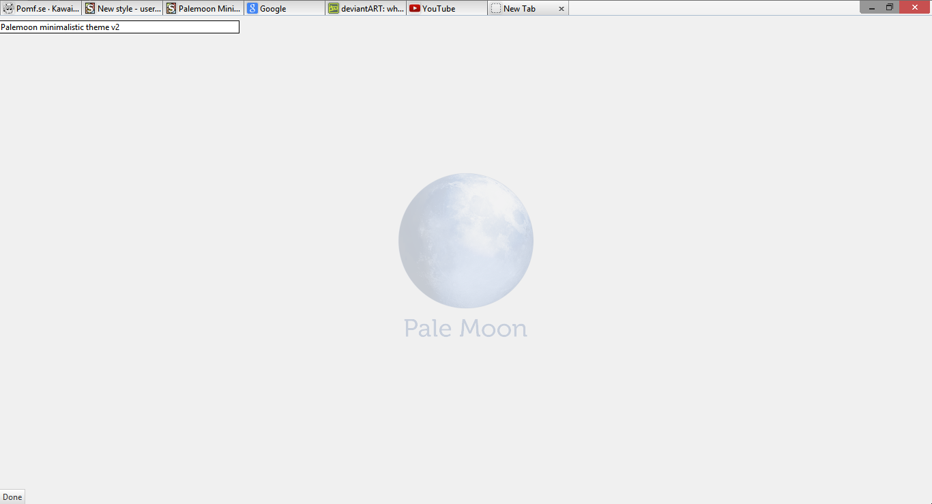Switch to the Pomf.se Kawai tab

tap(41, 8)
